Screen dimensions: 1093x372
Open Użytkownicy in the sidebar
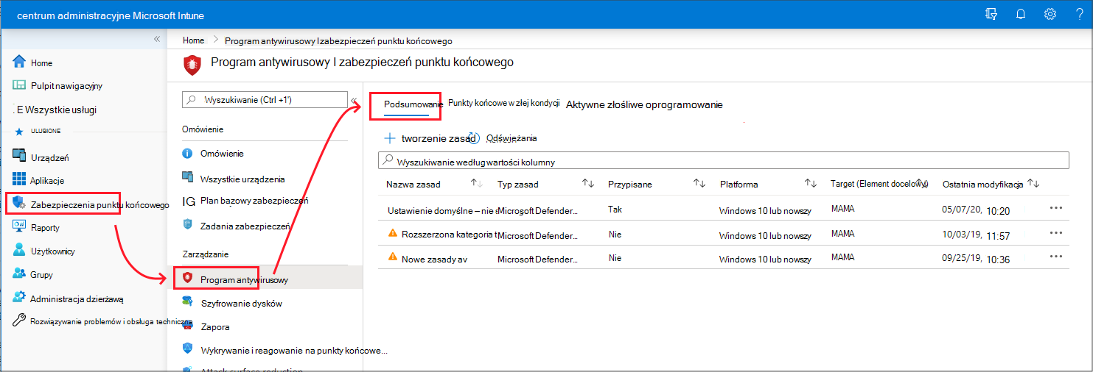(x=43, y=251)
